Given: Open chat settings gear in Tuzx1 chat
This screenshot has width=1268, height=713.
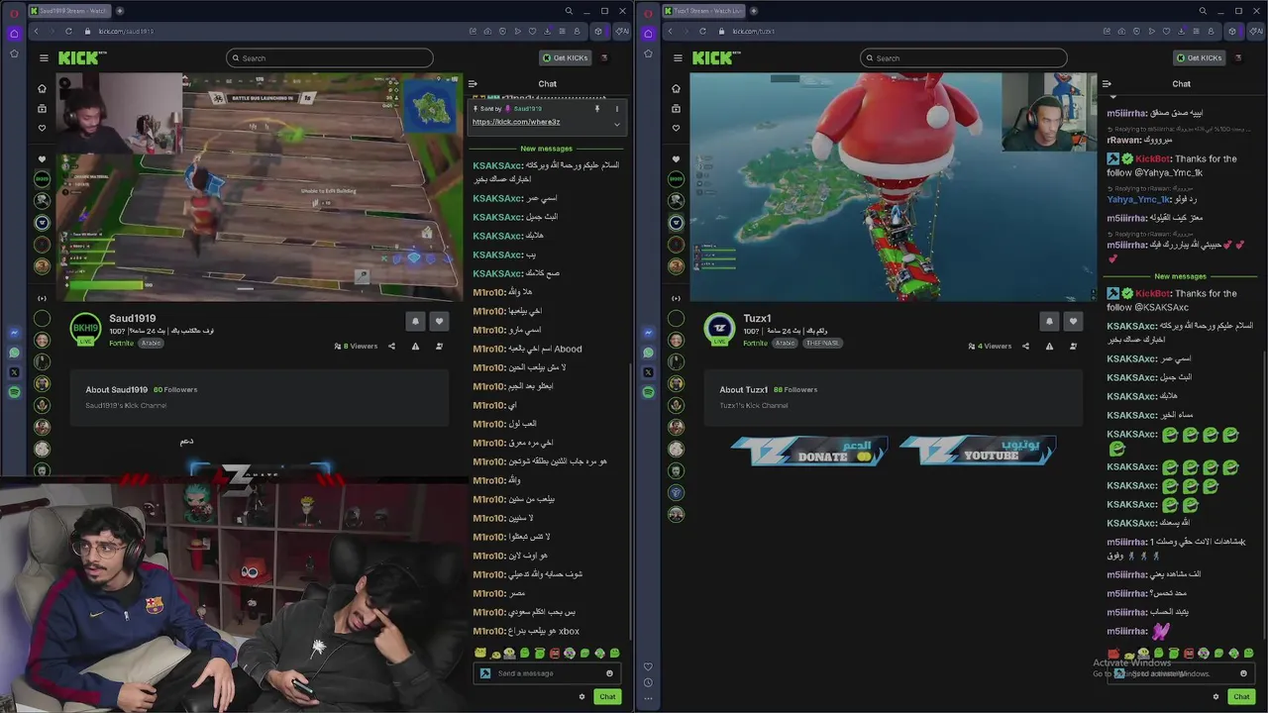Looking at the screenshot, I should pos(1215,696).
